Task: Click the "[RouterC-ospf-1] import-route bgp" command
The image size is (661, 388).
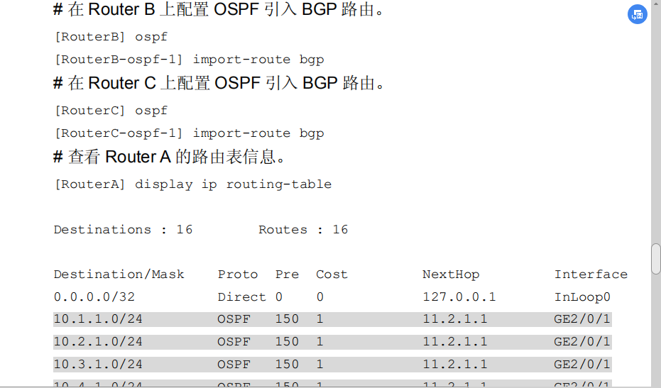Action: [189, 133]
